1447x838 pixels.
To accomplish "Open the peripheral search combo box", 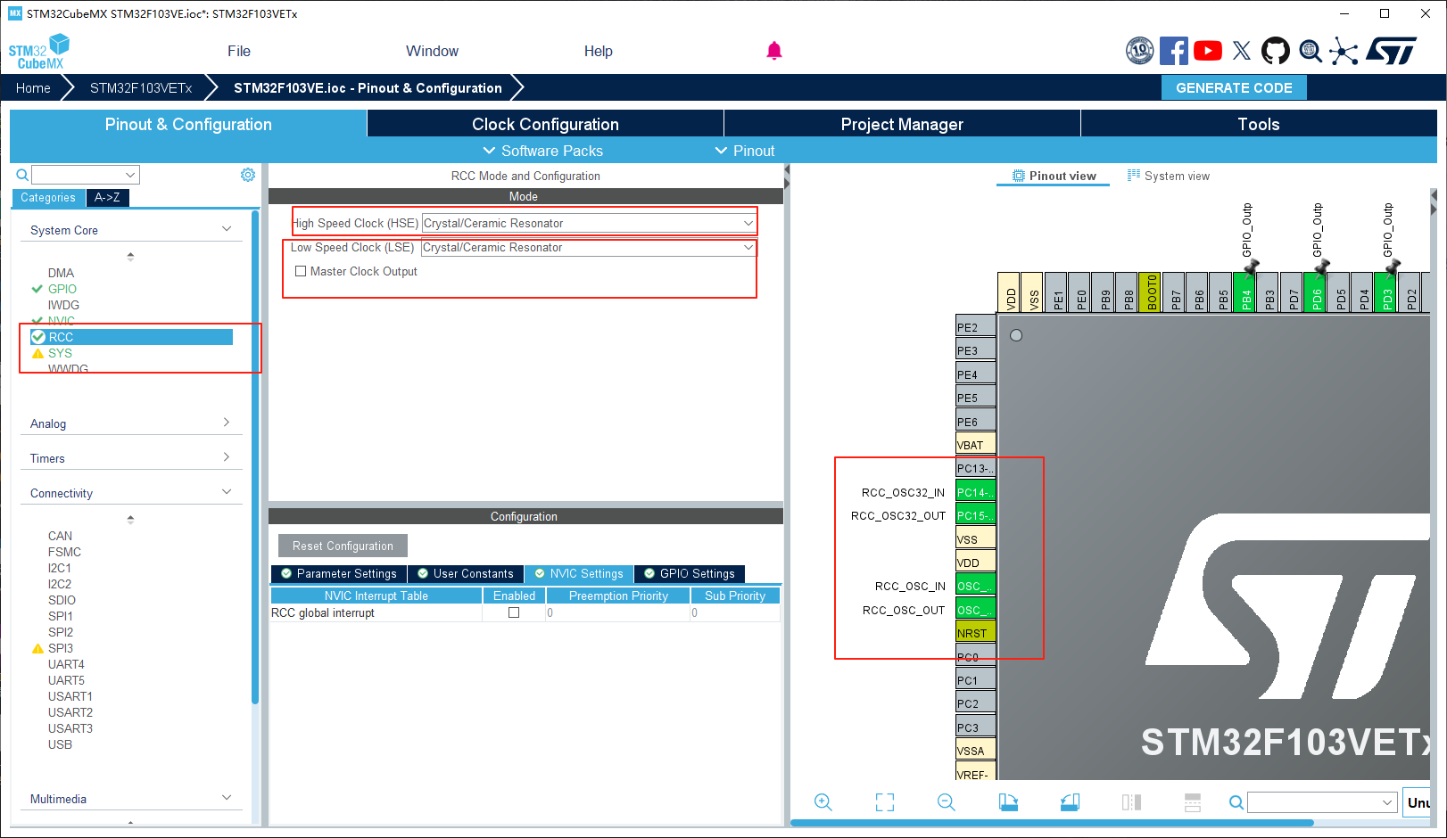I will 86,175.
